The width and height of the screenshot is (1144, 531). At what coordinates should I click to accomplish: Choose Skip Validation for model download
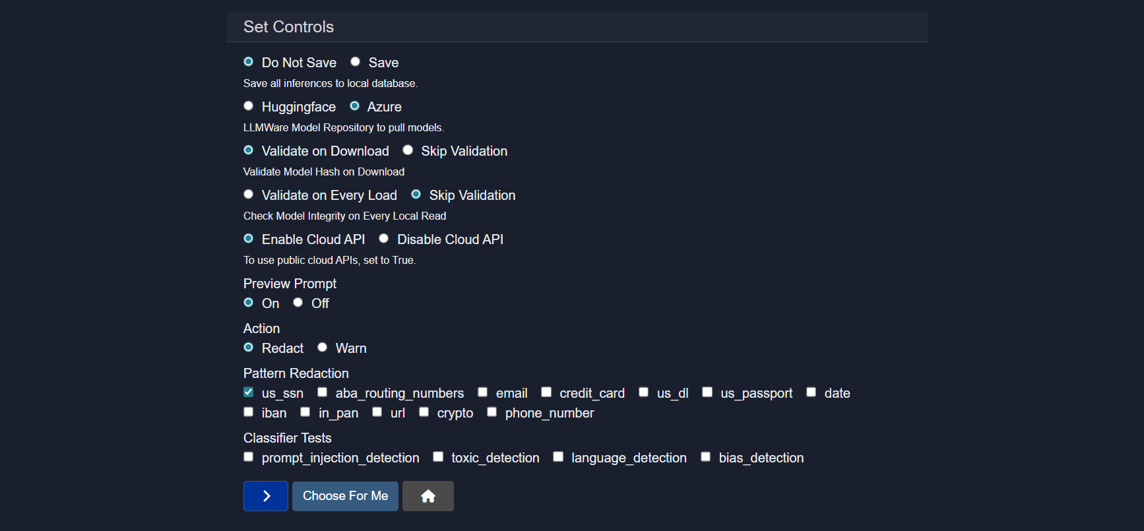tap(408, 150)
